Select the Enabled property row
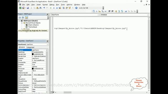The height and width of the screenshot is (94, 168). point(32,64)
